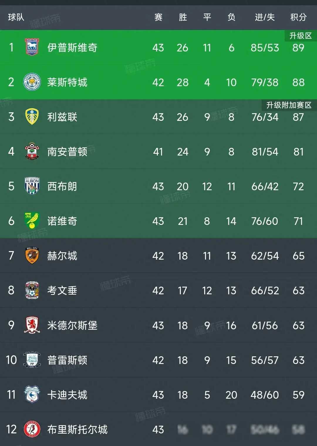Select the Leeds United crest icon
The height and width of the screenshot is (446, 317).
tap(32, 116)
